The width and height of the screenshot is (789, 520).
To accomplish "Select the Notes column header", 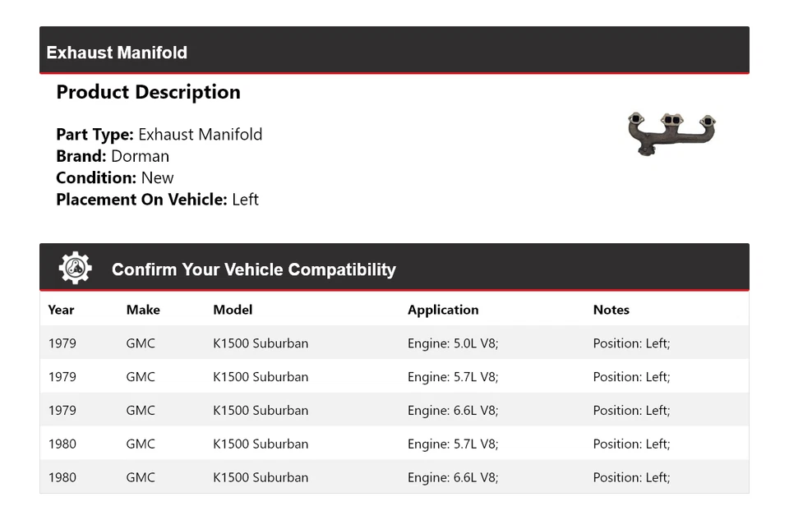I will tap(611, 310).
